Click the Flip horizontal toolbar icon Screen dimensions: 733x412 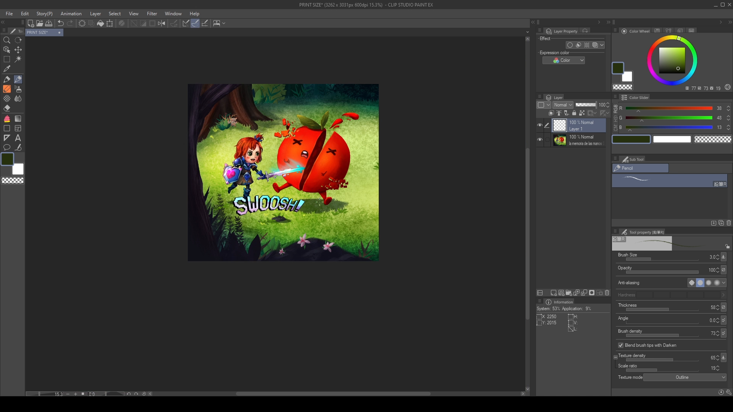161,23
